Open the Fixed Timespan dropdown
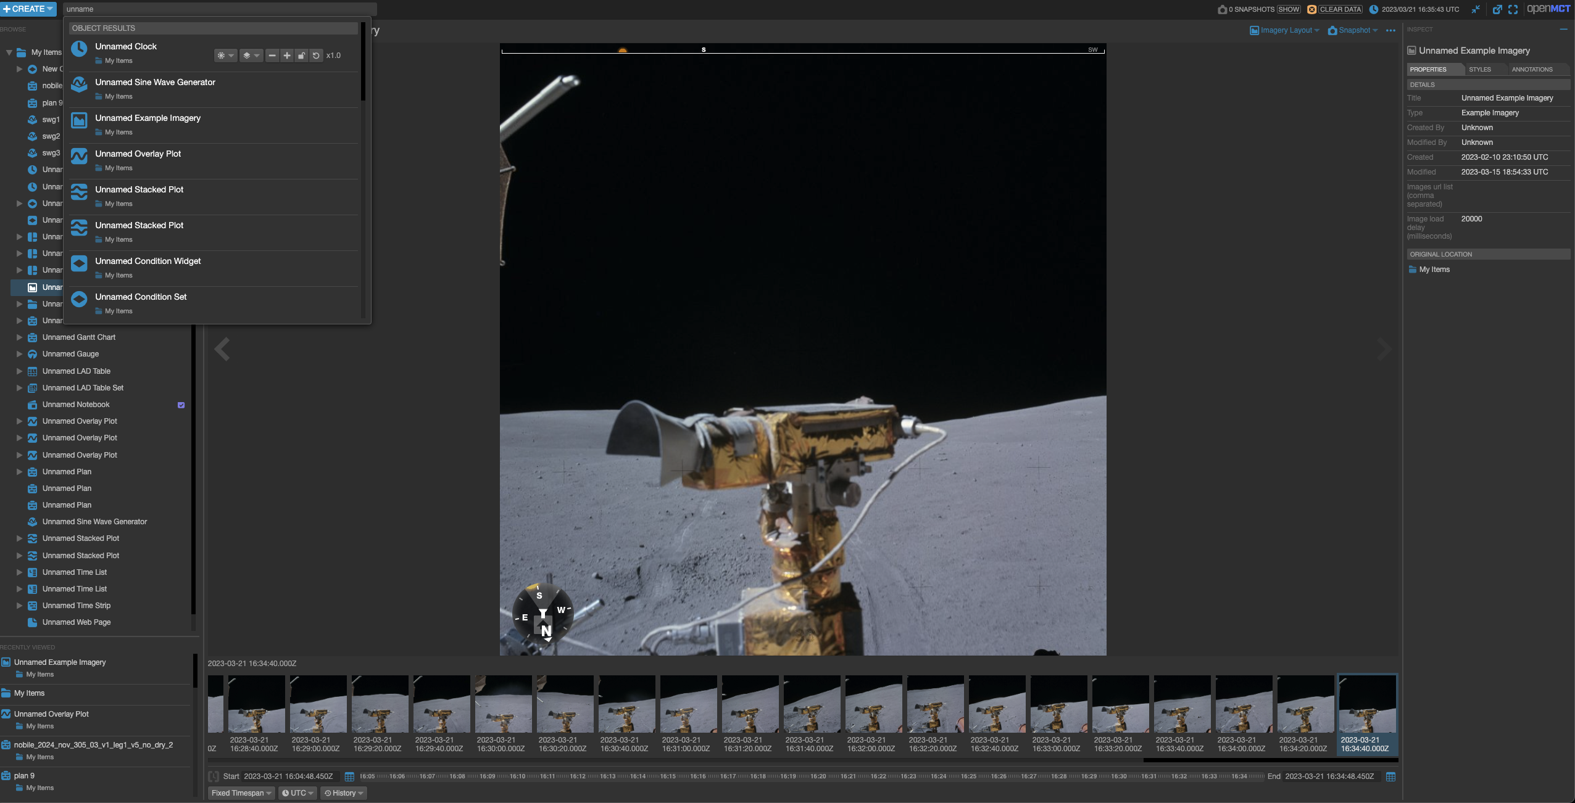This screenshot has height=803, width=1575. tap(241, 793)
